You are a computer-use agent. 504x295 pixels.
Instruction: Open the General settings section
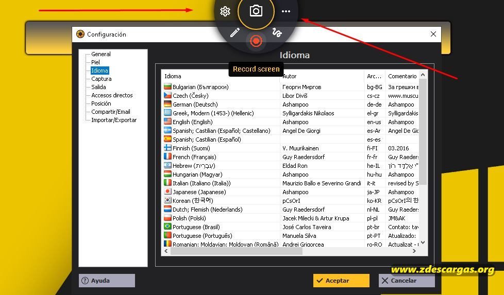(x=100, y=54)
